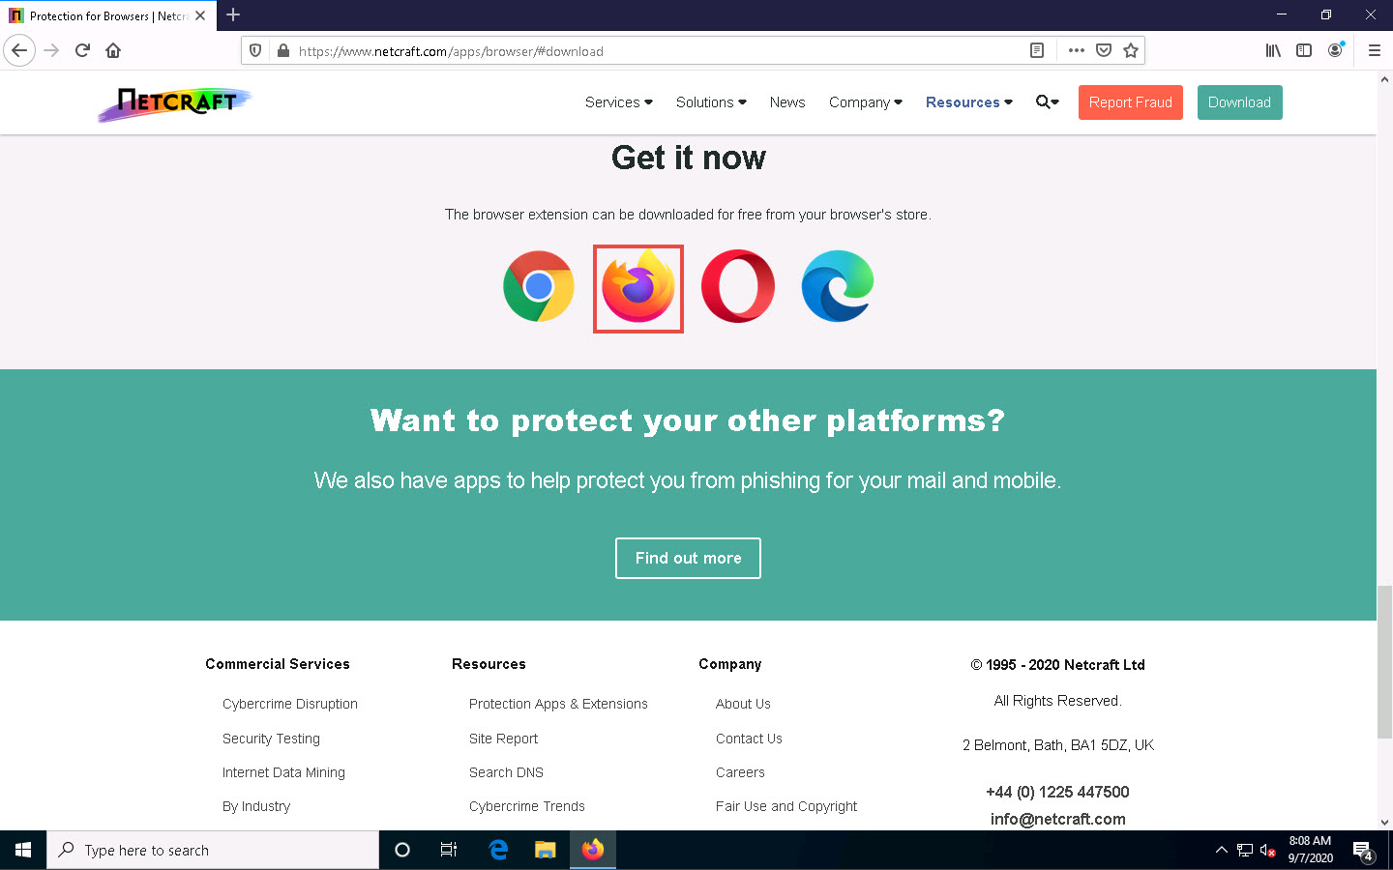Click the green Download button

click(x=1240, y=102)
